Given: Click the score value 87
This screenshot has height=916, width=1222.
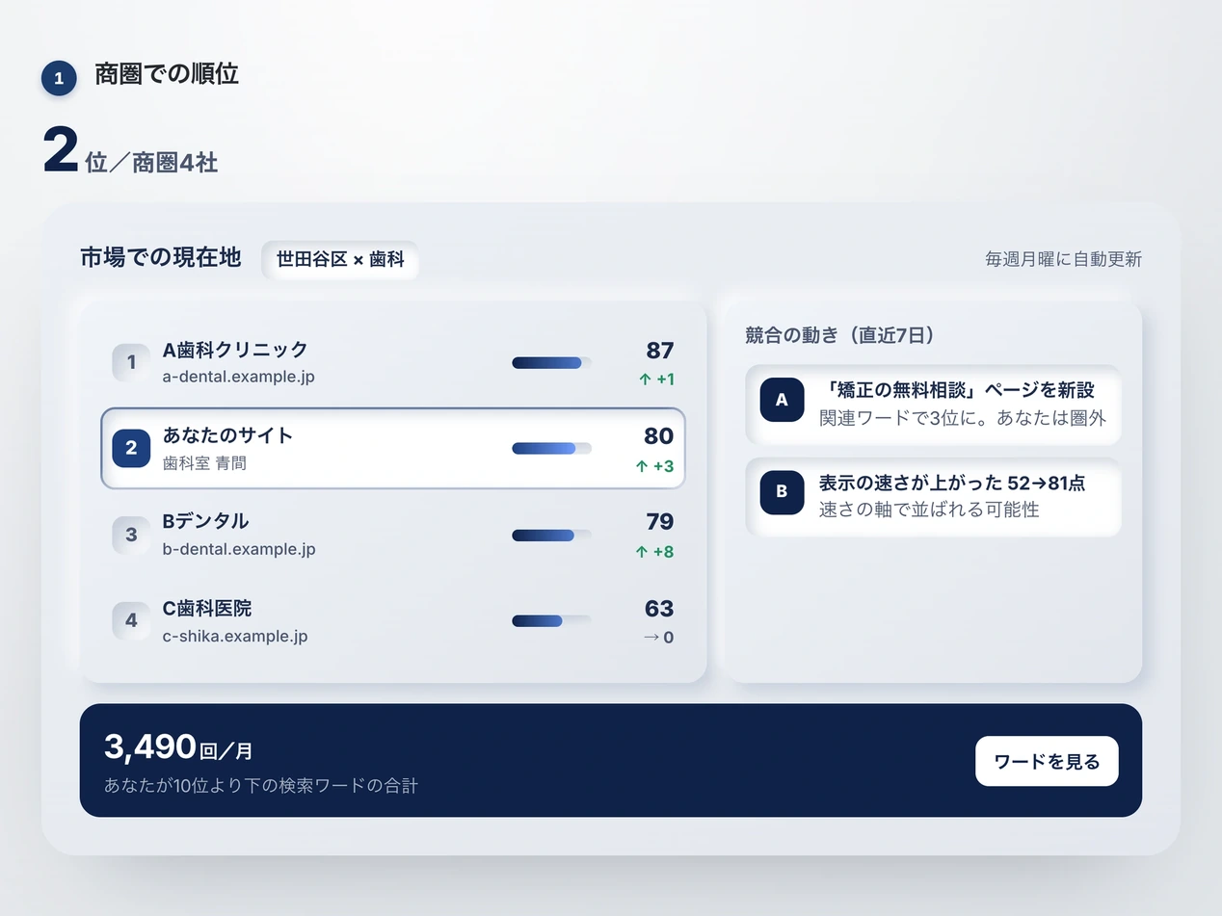Looking at the screenshot, I should point(660,351).
